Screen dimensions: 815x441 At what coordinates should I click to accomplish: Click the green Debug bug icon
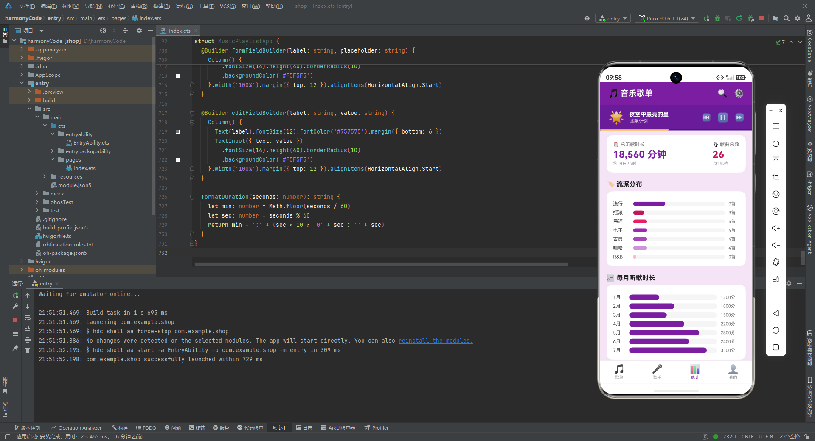717,19
